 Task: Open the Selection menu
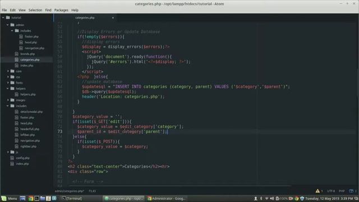click(35, 10)
